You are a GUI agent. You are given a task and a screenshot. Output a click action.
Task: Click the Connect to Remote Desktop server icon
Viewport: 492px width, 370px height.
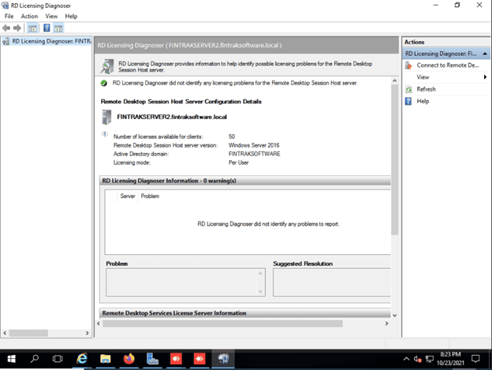408,65
